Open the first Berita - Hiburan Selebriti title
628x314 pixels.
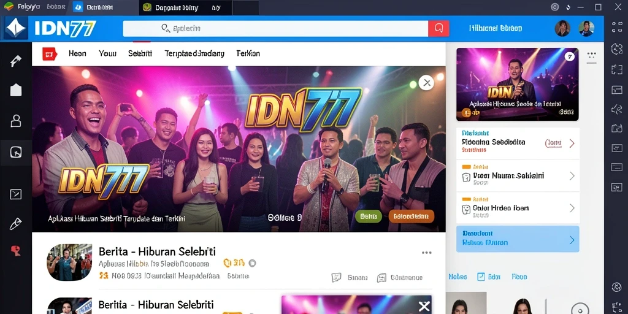[x=157, y=251]
